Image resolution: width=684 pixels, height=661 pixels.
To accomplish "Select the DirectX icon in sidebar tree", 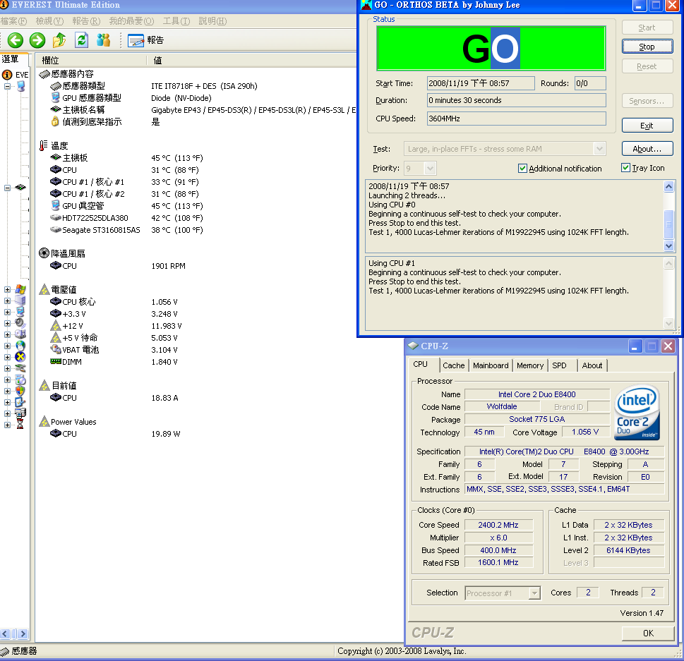I will tap(20, 356).
